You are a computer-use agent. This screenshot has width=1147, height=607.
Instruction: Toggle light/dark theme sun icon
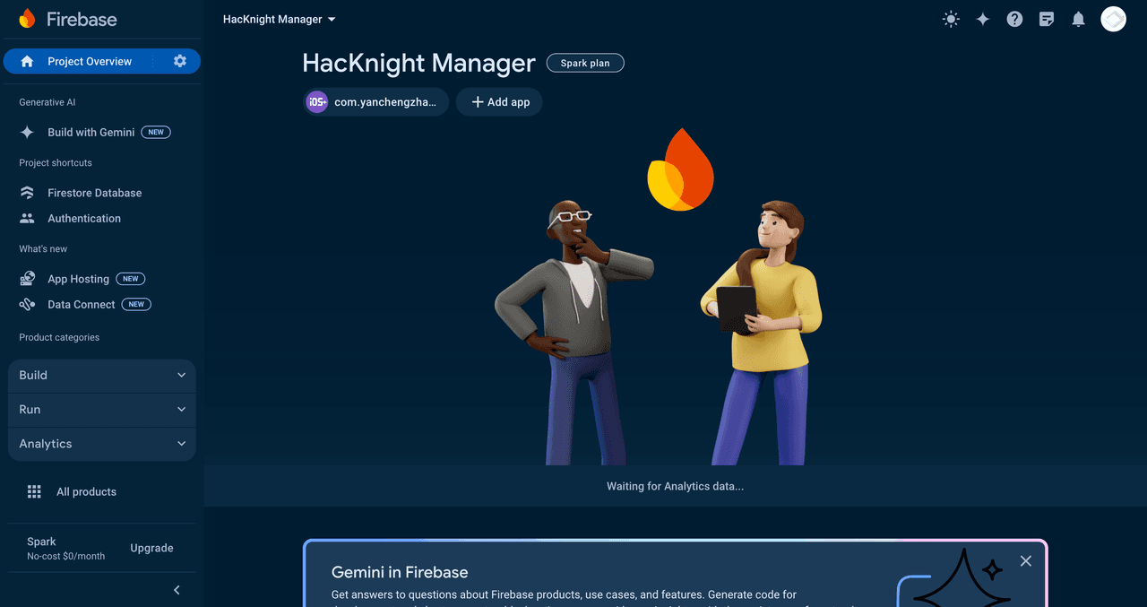tap(951, 19)
